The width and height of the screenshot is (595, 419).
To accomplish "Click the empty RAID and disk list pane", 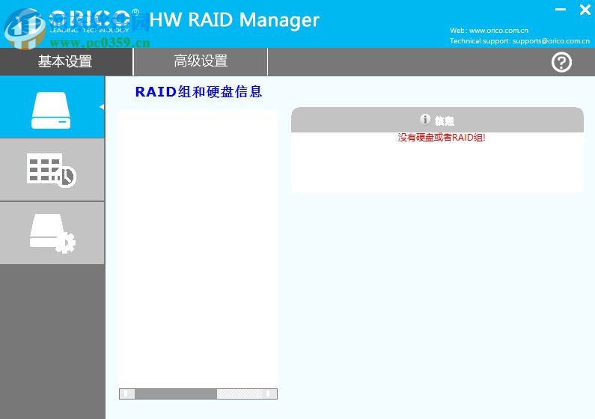I will (x=198, y=248).
